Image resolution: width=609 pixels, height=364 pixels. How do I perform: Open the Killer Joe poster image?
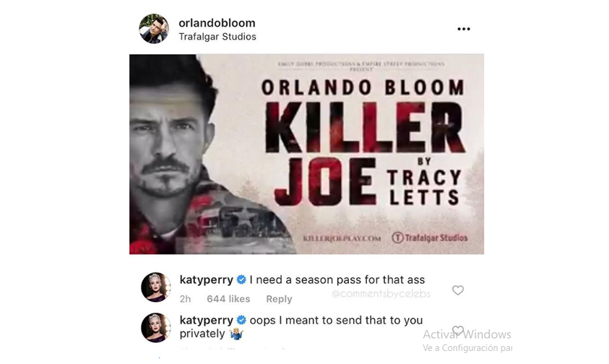(306, 154)
